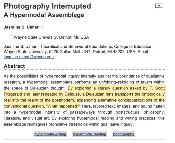Click the up-arrow icon next to author name
Screen dimensions: 175x143
click(43, 27)
